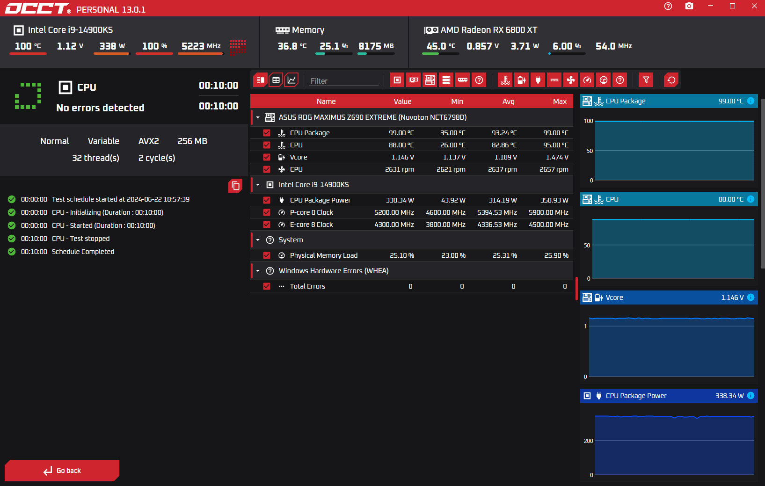Click the temperature sensor filter icon

coord(505,80)
